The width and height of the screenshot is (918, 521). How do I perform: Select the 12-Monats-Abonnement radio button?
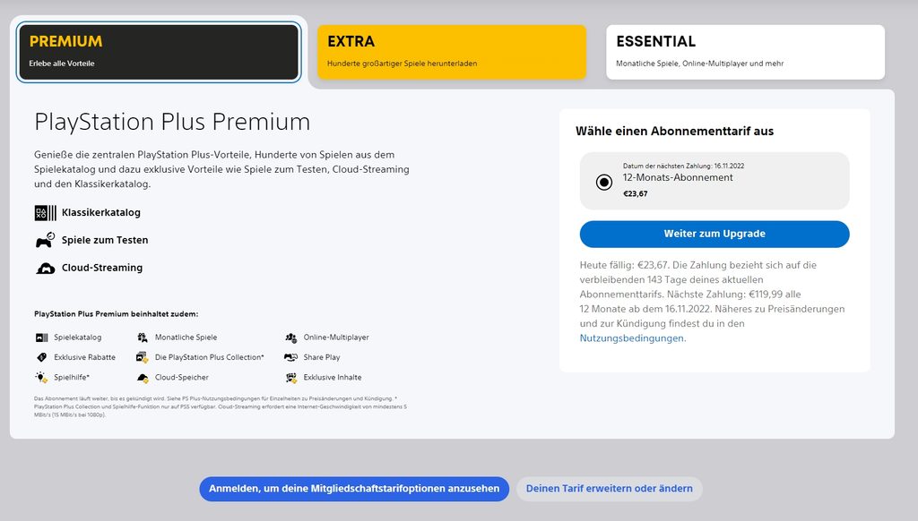pos(604,183)
